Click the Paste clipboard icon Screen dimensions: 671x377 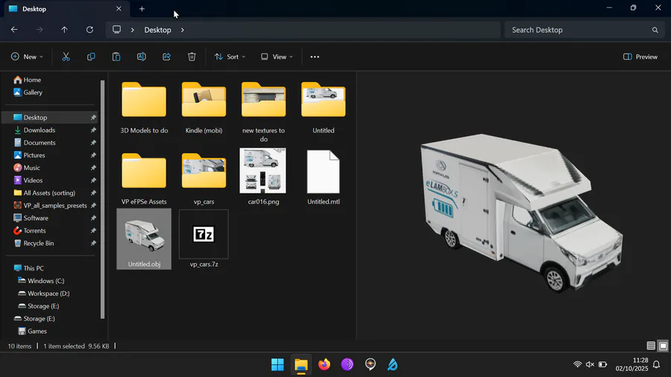(x=116, y=57)
